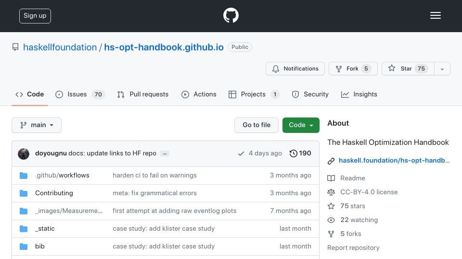Switch to the Code tab
462x259 pixels.
[29, 94]
